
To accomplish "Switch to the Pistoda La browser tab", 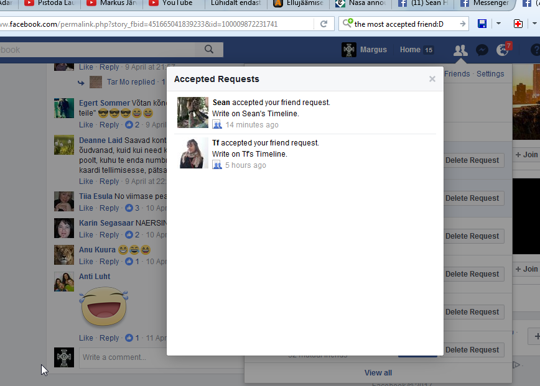I will coord(49,4).
